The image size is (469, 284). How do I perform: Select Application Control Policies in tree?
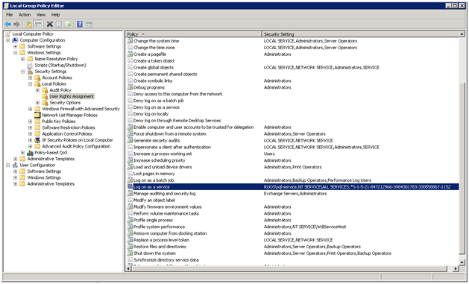tap(67, 134)
